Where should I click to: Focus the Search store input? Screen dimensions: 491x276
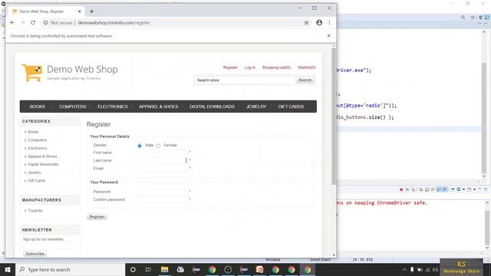tap(245, 80)
